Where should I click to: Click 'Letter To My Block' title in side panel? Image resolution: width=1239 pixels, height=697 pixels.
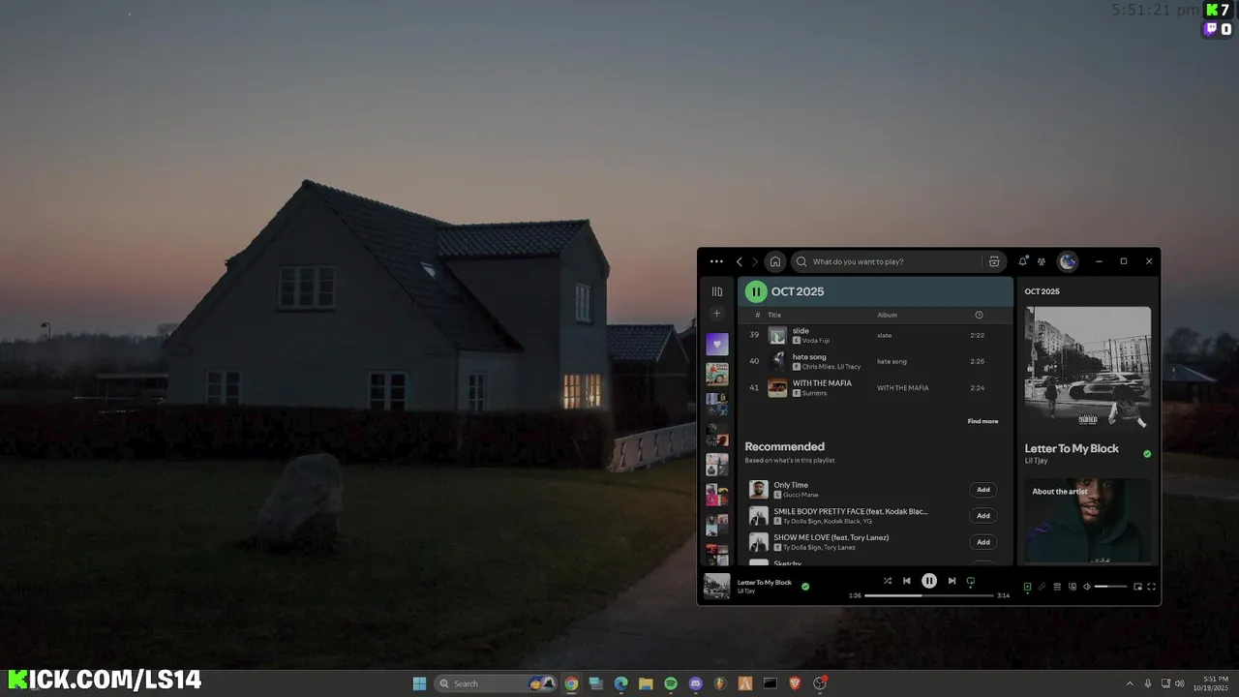point(1072,449)
